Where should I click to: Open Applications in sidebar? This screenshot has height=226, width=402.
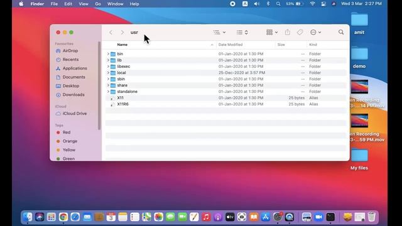pos(71,68)
